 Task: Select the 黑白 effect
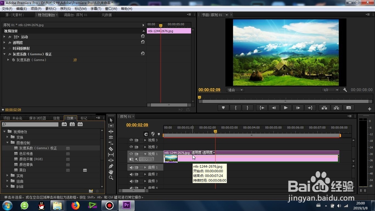pyautogui.click(x=23, y=170)
